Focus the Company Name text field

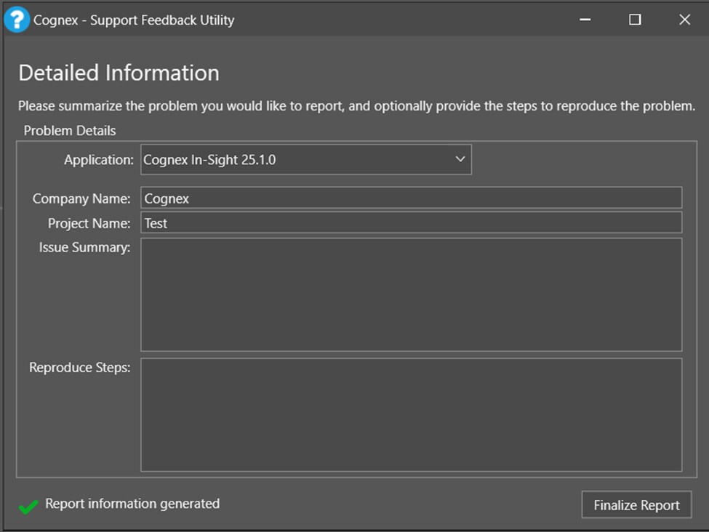pyautogui.click(x=411, y=198)
